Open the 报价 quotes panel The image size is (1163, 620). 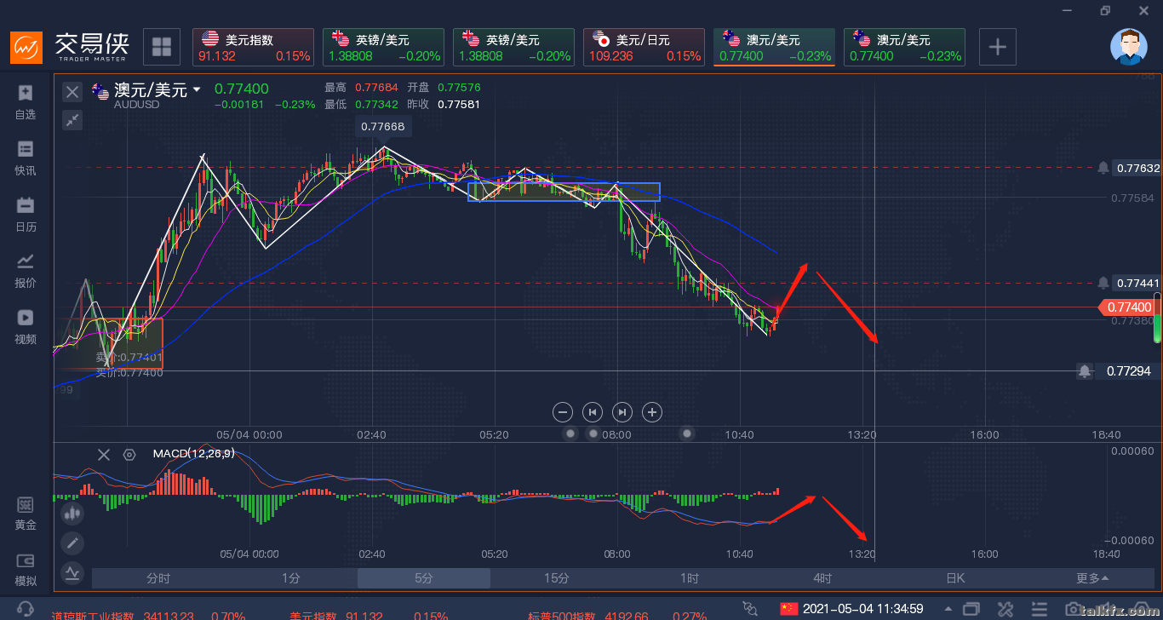pos(26,270)
